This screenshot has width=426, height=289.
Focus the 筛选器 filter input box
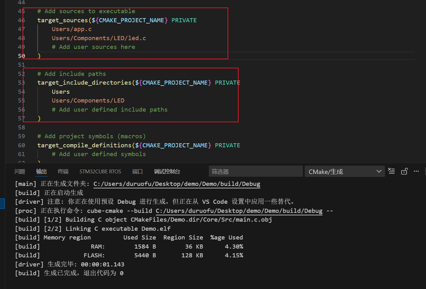point(255,171)
